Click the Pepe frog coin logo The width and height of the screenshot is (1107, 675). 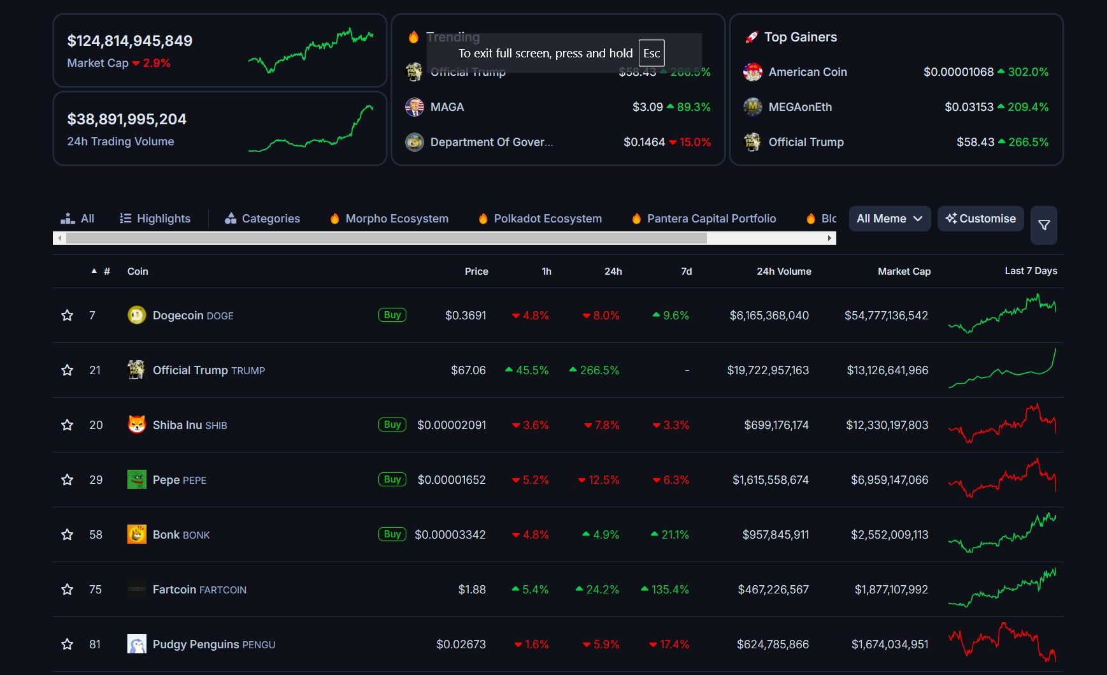pos(136,479)
